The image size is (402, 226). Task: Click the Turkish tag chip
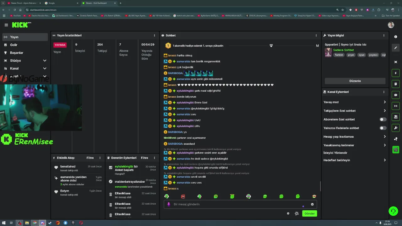(x=339, y=55)
